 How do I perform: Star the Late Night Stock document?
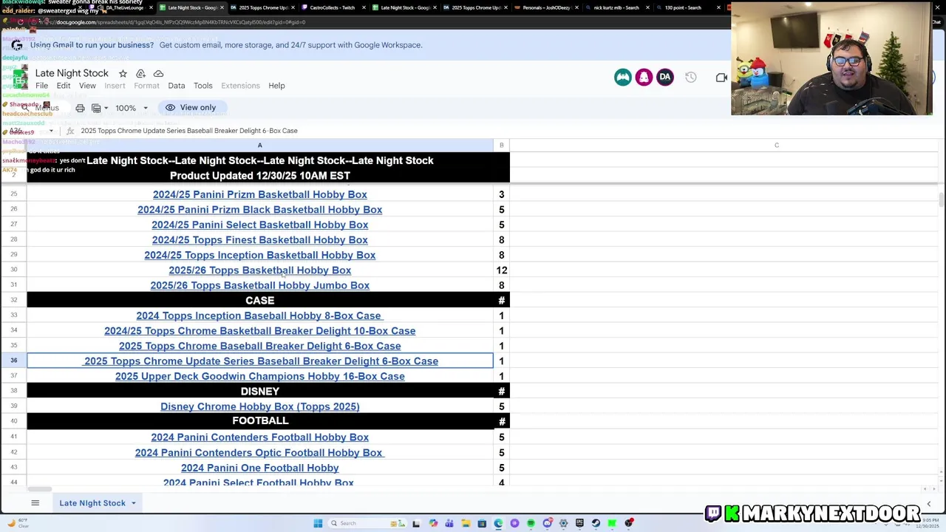[123, 73]
